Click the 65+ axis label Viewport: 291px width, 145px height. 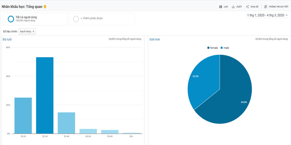[132, 136]
